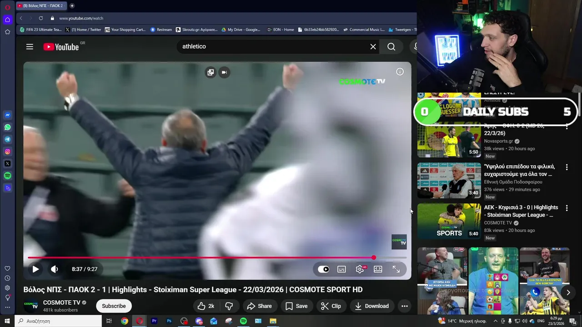Screen dimensions: 582x327
Task: Open Messenger in the Opera sidebar
Action: tap(8, 115)
